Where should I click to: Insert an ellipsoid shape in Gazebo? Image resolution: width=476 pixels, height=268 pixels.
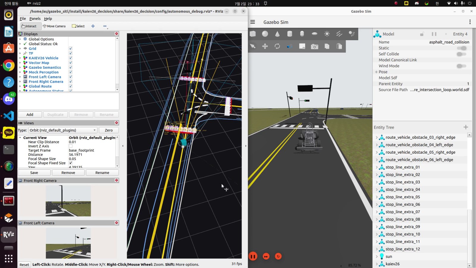[x=314, y=34]
